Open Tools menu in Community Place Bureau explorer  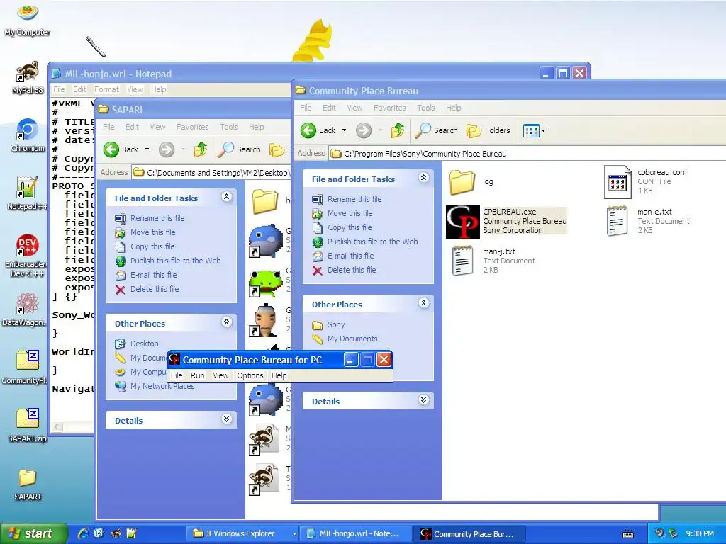[425, 108]
